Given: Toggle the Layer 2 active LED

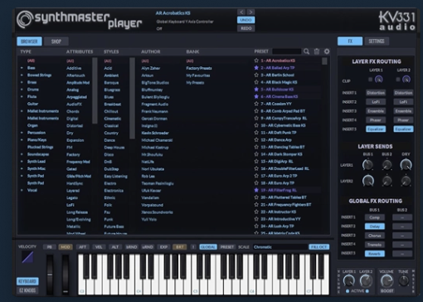Looking at the screenshot, I should [x=367, y=291].
